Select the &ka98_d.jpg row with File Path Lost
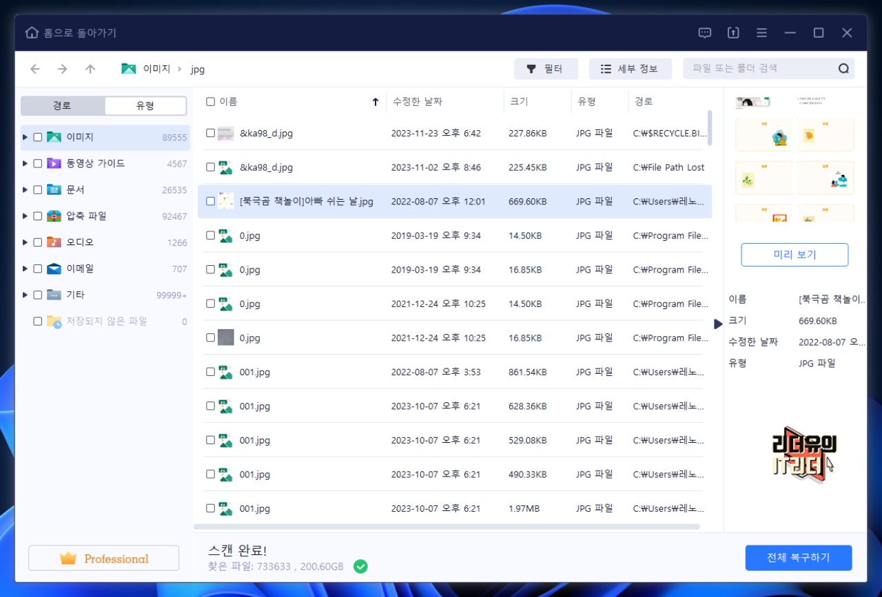 455,167
